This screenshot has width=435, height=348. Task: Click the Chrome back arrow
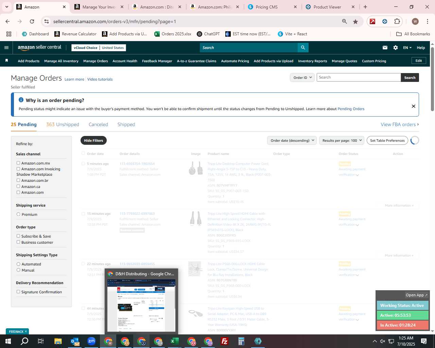[7, 21]
